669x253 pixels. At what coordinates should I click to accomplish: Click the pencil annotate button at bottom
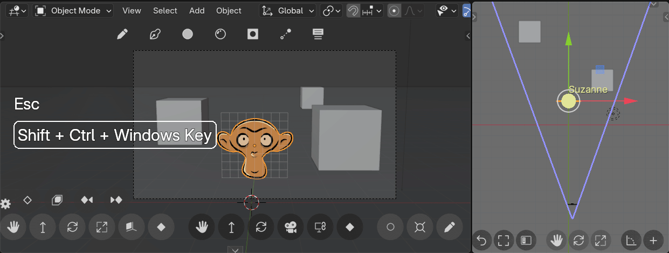(450, 227)
